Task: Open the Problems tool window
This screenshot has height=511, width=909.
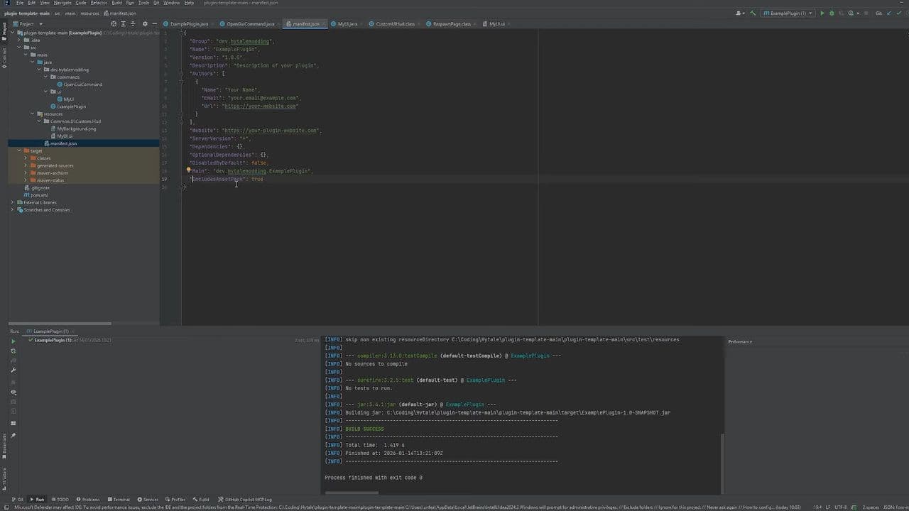Action: [88, 500]
